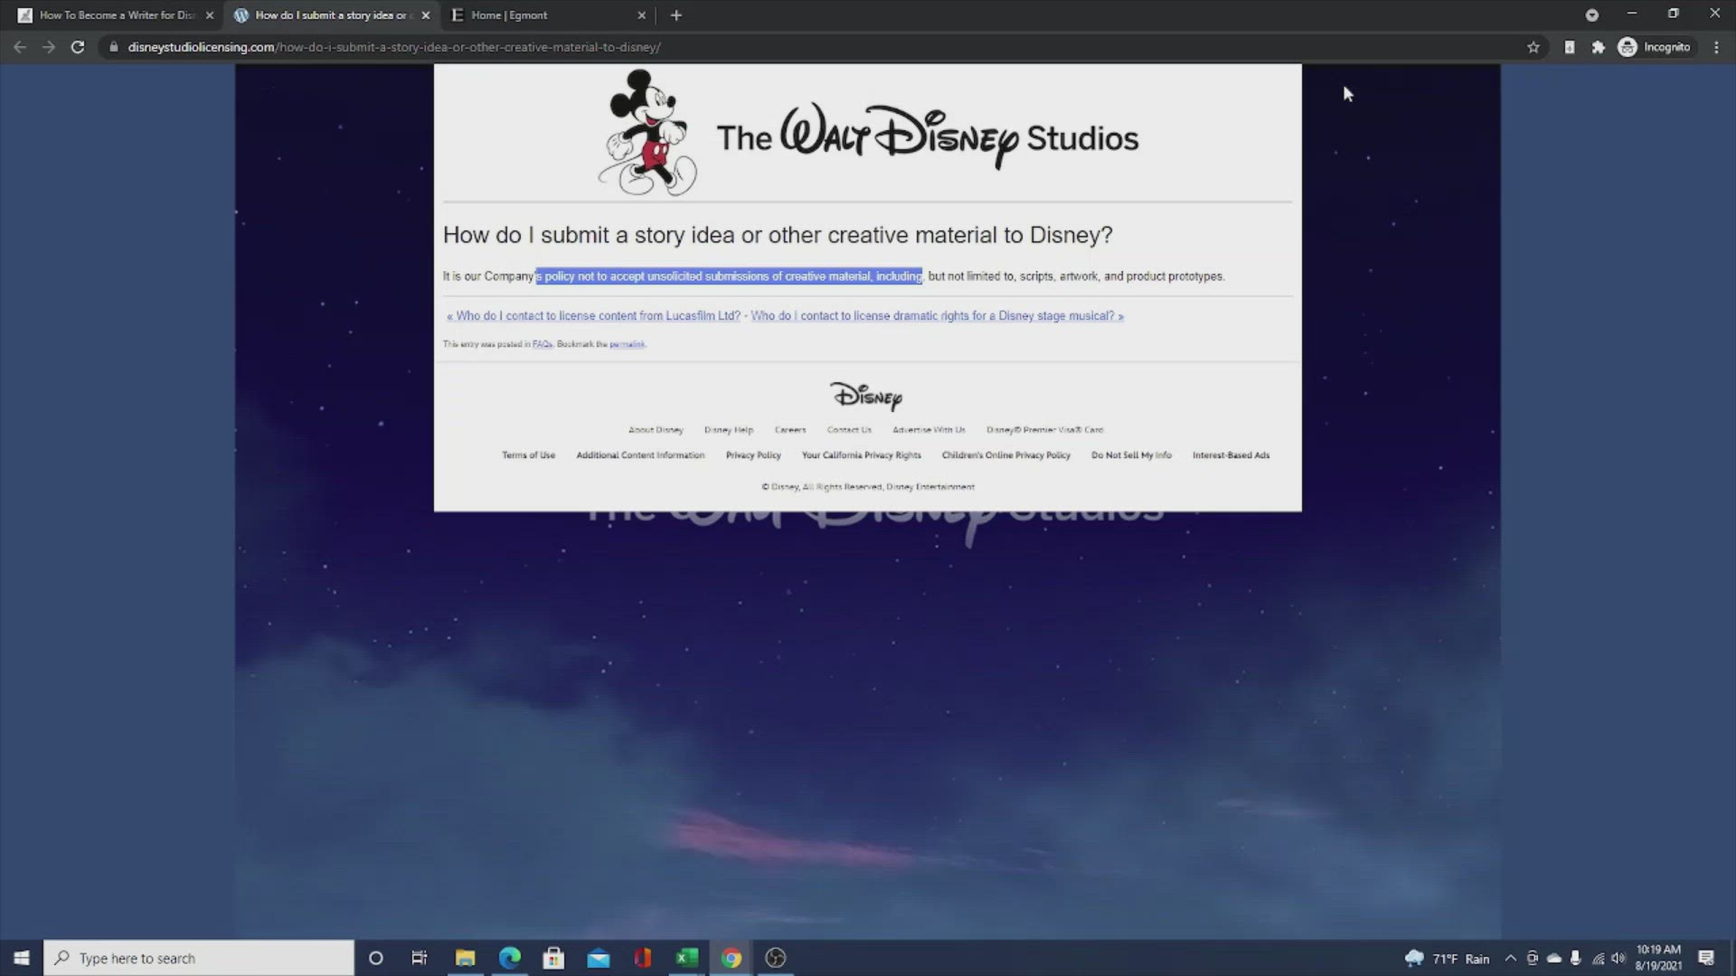Click the padlock site info icon

tap(113, 47)
